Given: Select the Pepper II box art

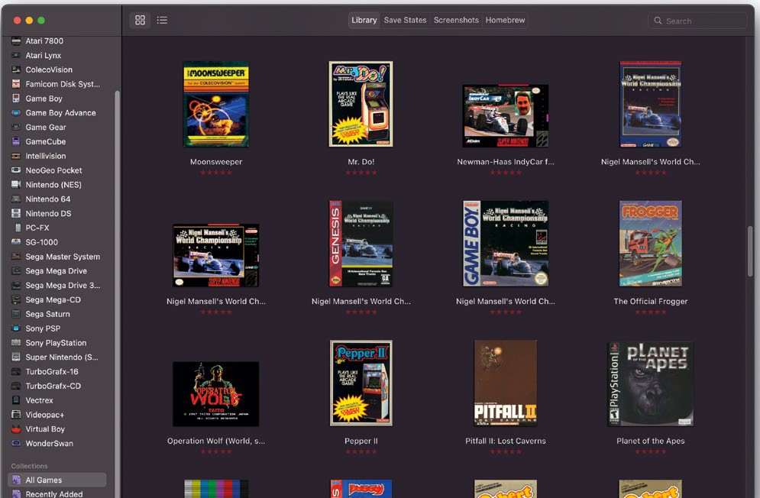Looking at the screenshot, I should 361,383.
